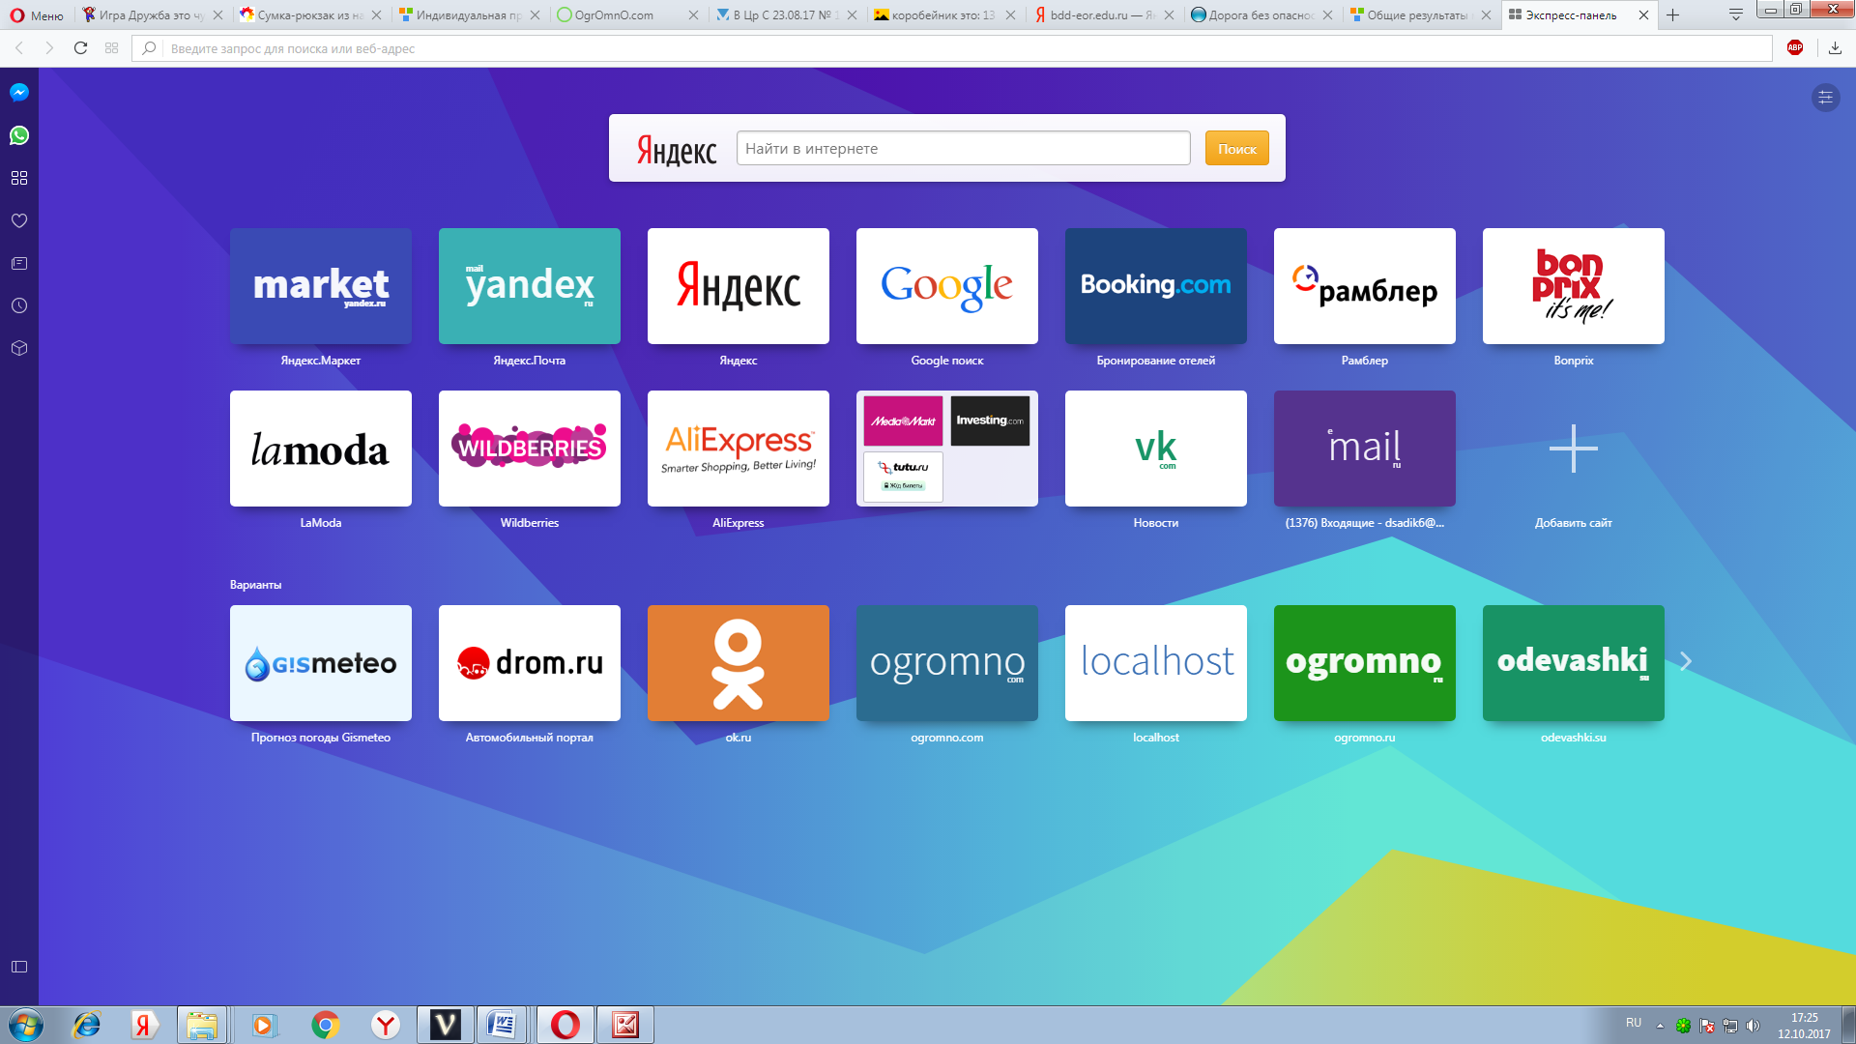Open the Яндекс speed dial tile
The image size is (1856, 1044).
pyautogui.click(x=739, y=286)
